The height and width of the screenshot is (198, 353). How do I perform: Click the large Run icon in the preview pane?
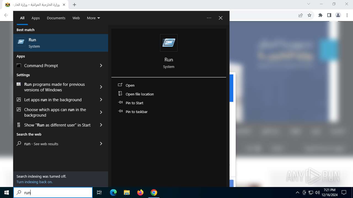pyautogui.click(x=169, y=43)
